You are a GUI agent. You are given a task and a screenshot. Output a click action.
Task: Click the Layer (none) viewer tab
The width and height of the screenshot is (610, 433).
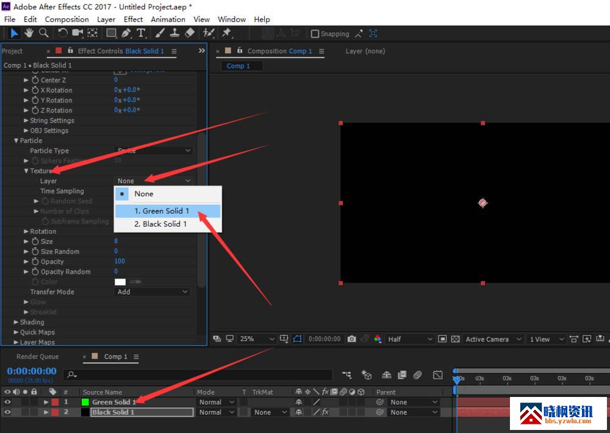pyautogui.click(x=365, y=51)
